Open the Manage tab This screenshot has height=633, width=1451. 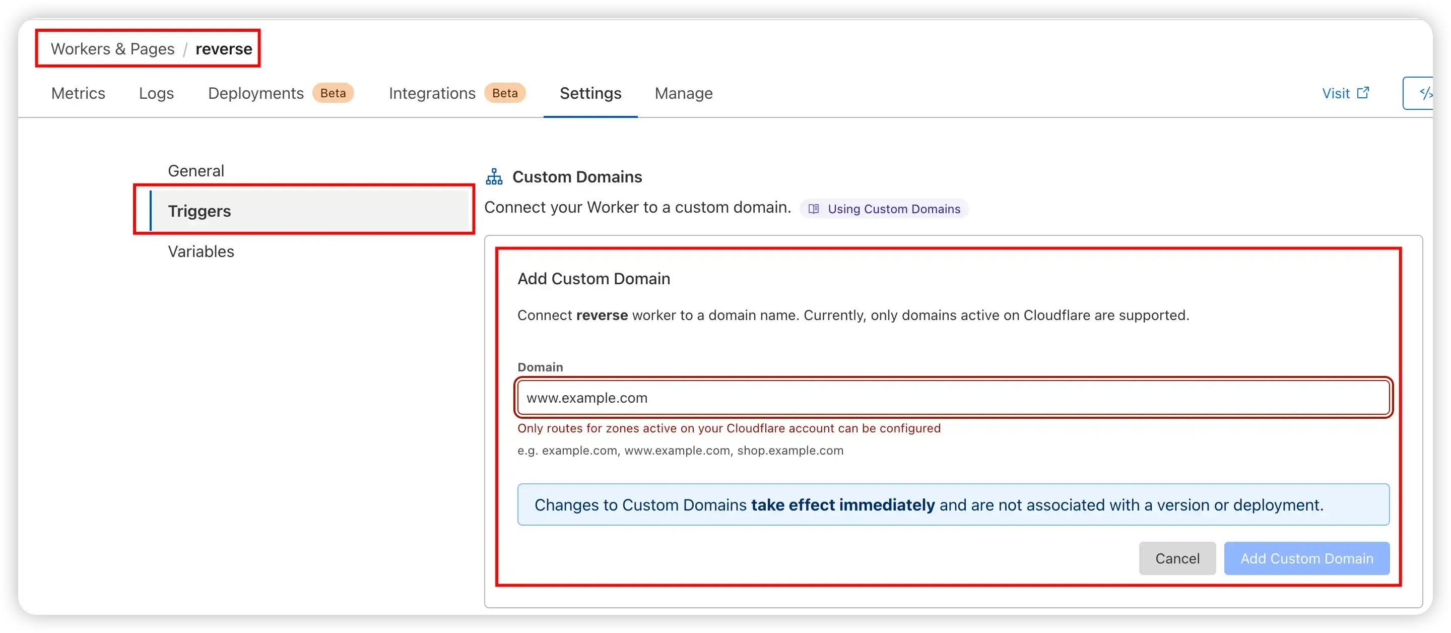click(683, 93)
